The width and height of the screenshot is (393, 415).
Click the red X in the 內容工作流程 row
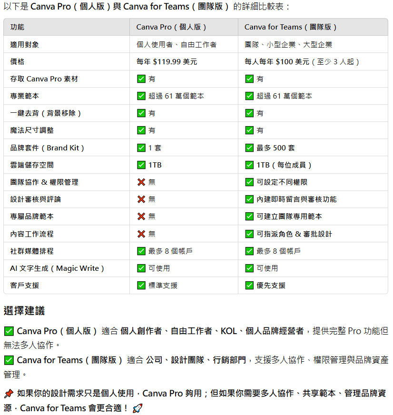coord(141,234)
